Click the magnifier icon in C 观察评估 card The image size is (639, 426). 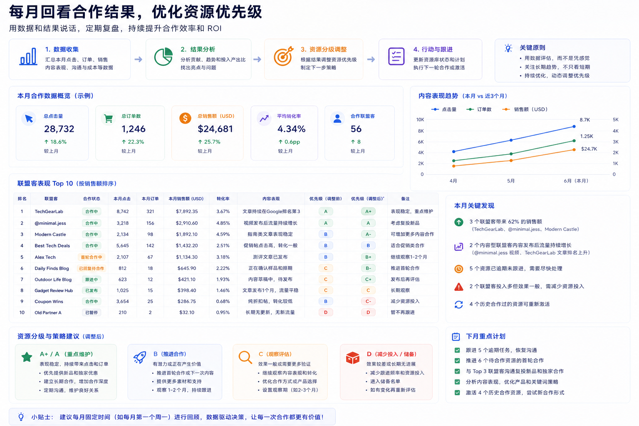pyautogui.click(x=245, y=357)
